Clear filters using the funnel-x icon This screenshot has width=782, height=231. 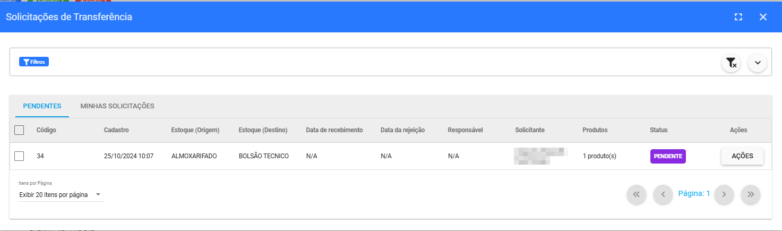point(731,63)
